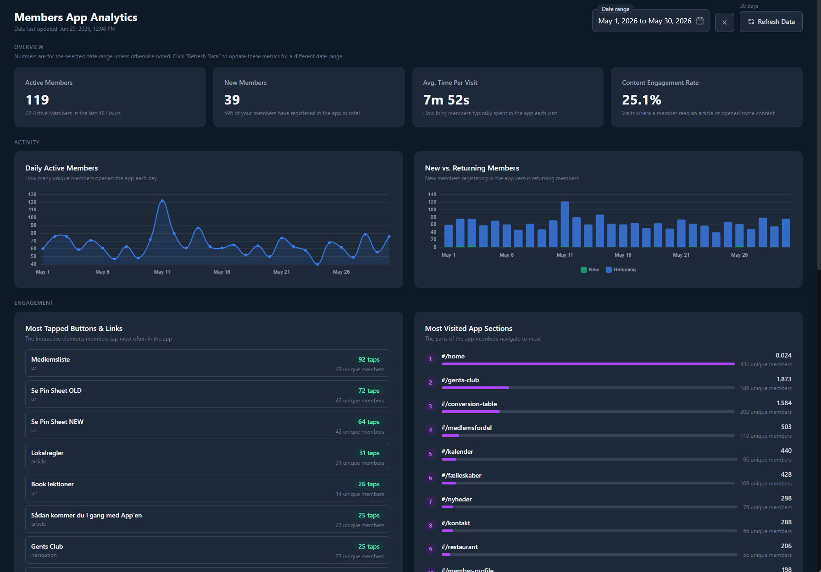Open the Se Pin Sheet OLD row
This screenshot has width=821, height=572.
pos(208,394)
